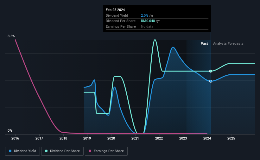
Task: Click the tooltip's Earnings Per Share row label
Action: pyautogui.click(x=121, y=26)
